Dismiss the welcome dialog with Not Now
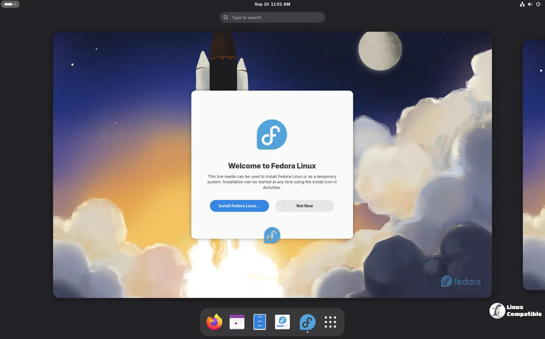 pos(304,206)
